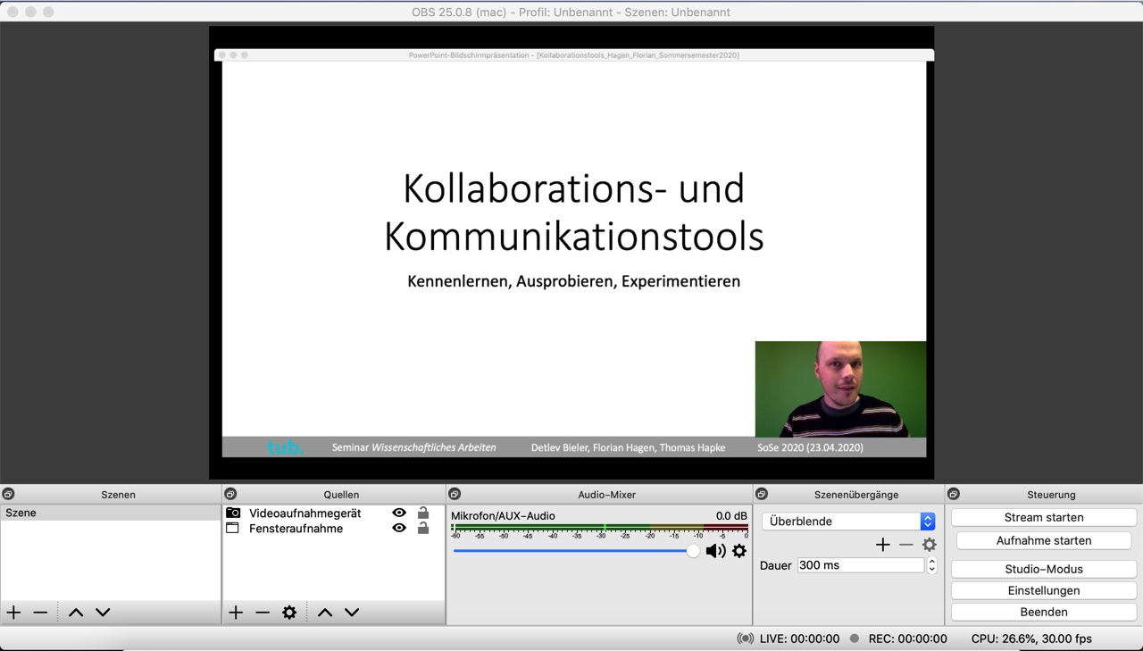Viewport: 1143px width, 651px height.
Task: Hide the Fensteraufnahme source via eye icon
Action: pyautogui.click(x=399, y=528)
